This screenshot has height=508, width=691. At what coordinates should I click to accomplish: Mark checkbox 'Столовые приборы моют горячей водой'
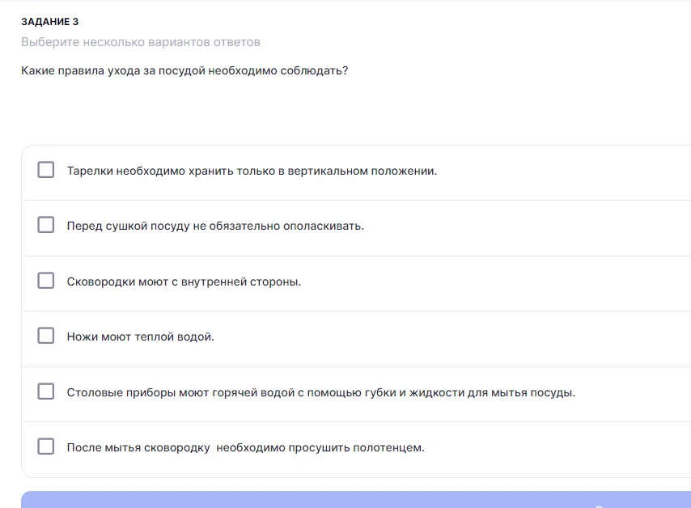point(46,392)
